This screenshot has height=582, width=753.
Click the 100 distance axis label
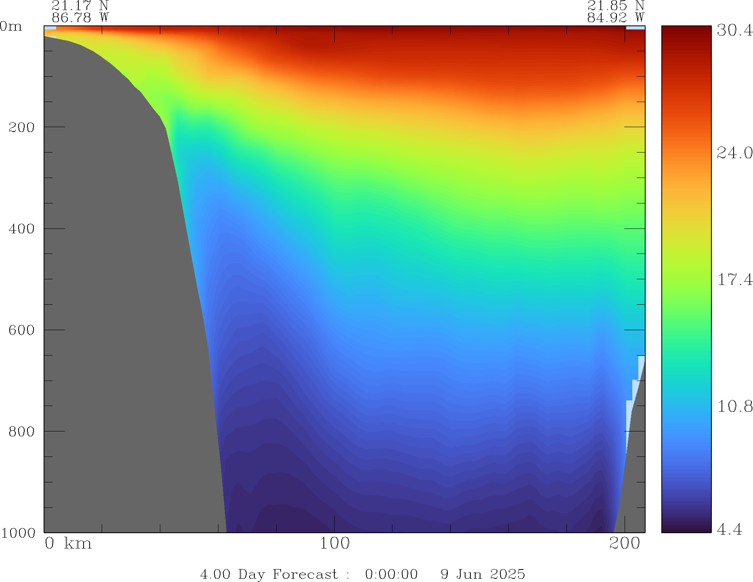335,544
